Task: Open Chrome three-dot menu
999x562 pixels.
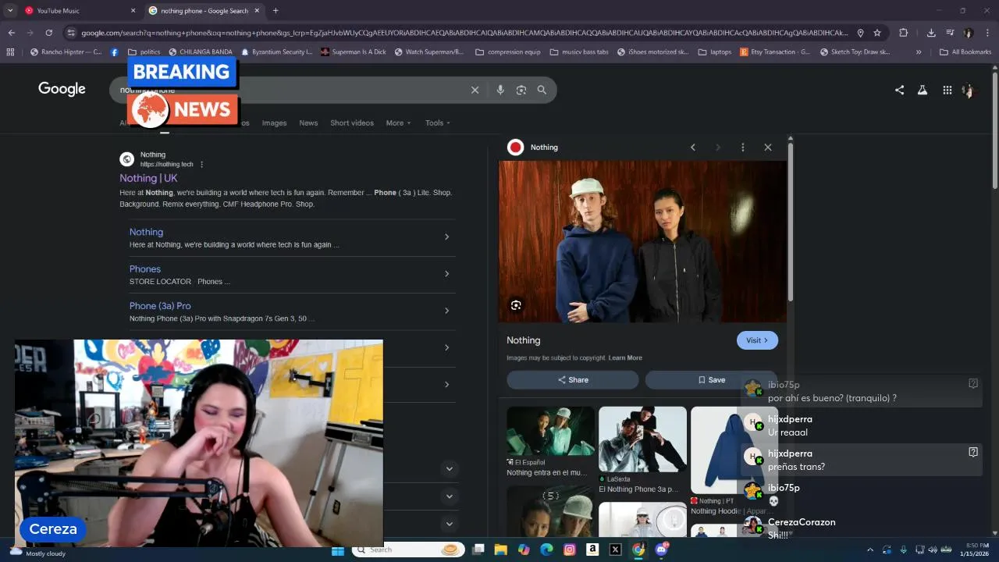Action: pos(988,33)
